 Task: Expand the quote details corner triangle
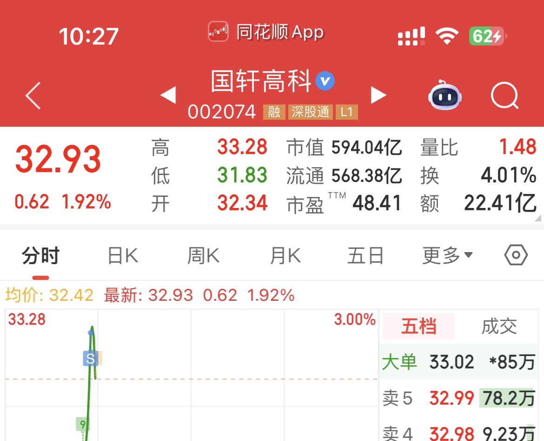click(537, 218)
